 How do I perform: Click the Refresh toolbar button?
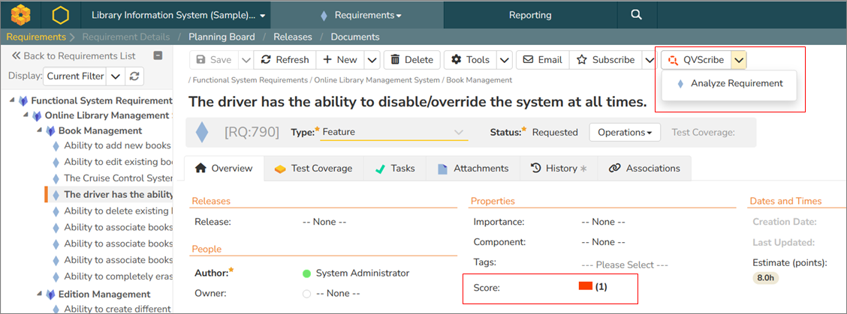(x=285, y=60)
